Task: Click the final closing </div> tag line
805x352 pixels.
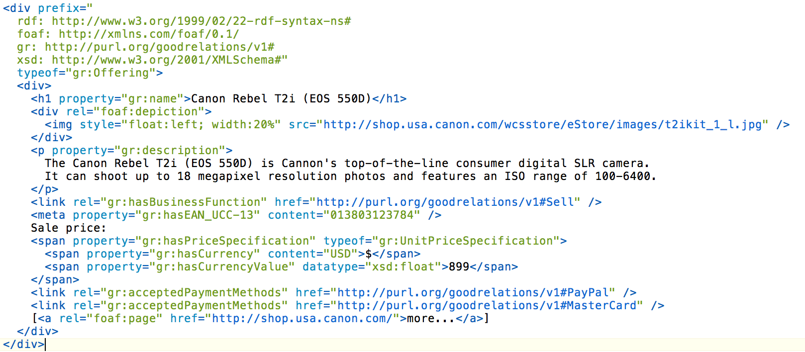Action: [x=23, y=345]
